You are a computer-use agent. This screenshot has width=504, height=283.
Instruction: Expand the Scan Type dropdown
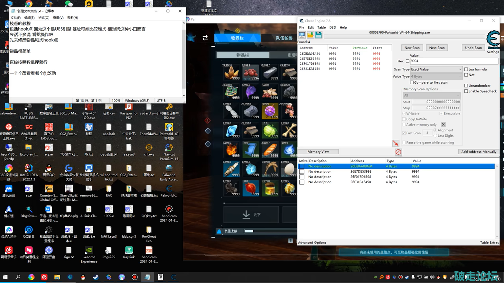coord(436,69)
